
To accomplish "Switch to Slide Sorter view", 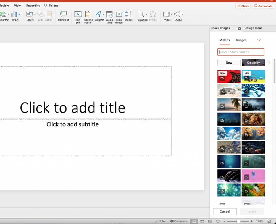I will [202, 221].
